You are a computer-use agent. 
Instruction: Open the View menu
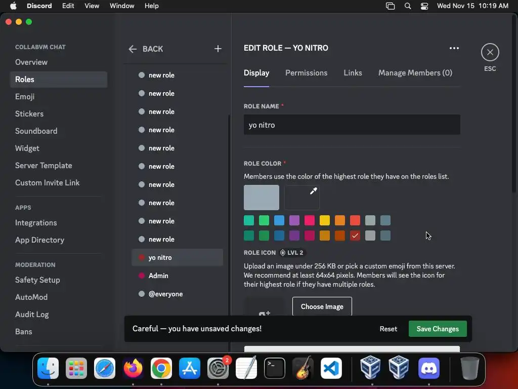click(x=92, y=6)
